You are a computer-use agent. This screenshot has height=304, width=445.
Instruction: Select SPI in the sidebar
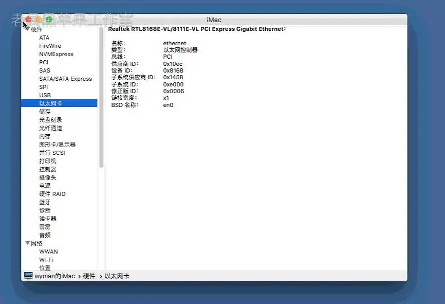(x=44, y=87)
